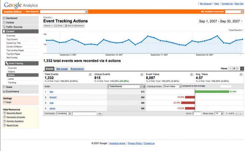Open the Dashboard section icon
245x151 pixels.
coord(4,18)
